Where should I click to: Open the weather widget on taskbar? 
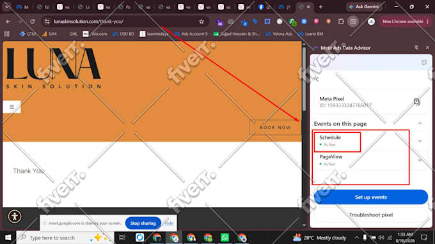(x=319, y=238)
